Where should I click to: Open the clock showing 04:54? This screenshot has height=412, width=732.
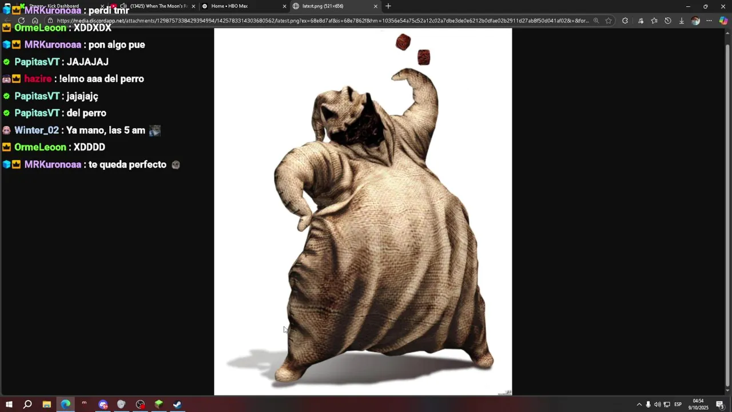click(698, 405)
